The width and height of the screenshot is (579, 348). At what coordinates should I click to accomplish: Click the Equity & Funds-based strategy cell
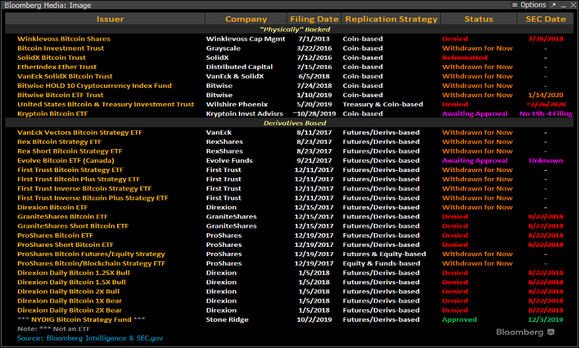[x=381, y=263]
